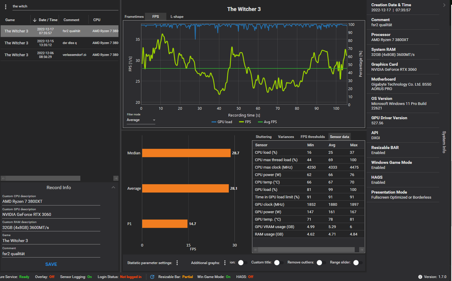
Task: Click the 'Win Game Mode: On' status
Action: point(214,277)
